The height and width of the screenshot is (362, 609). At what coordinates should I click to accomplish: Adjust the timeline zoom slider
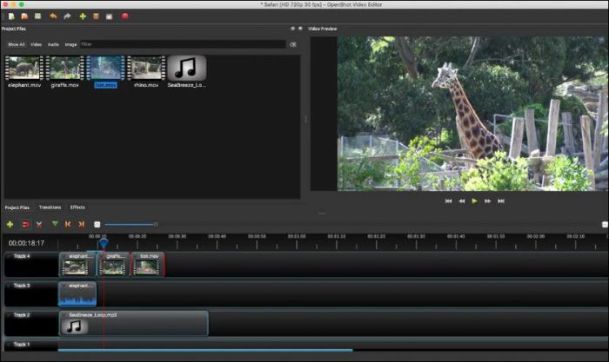[x=131, y=225]
